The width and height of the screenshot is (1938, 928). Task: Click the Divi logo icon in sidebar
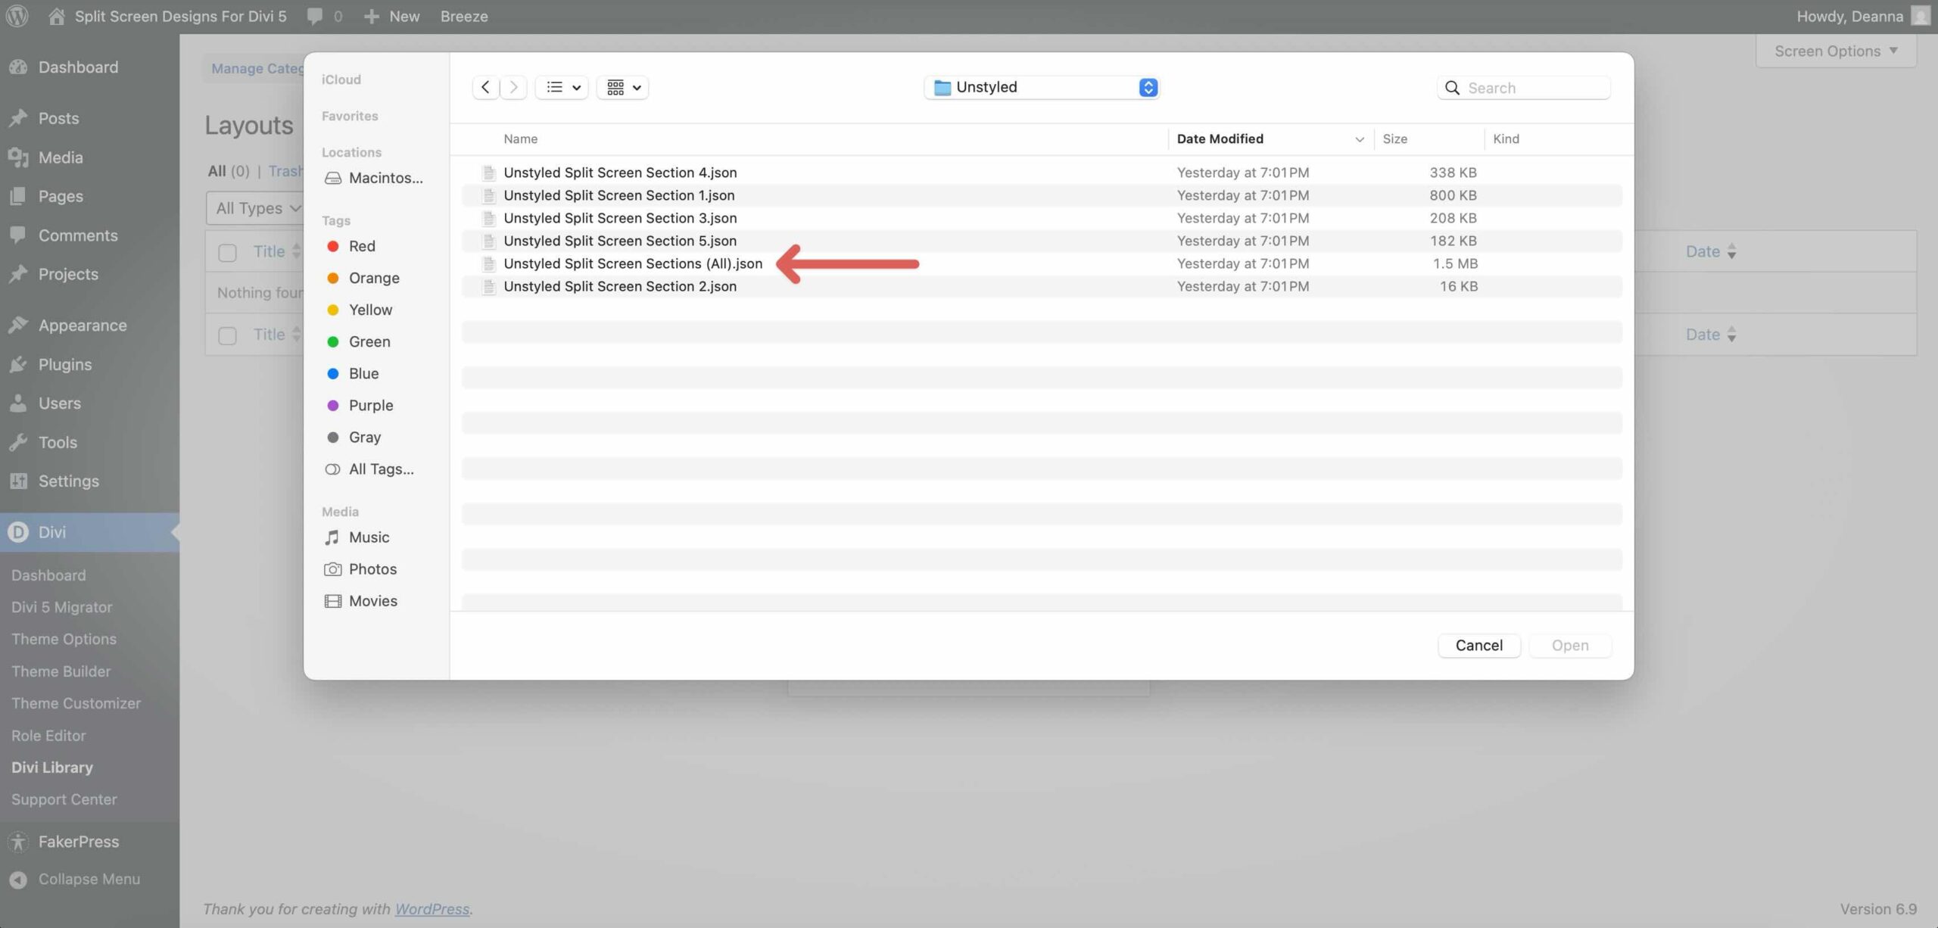[19, 531]
